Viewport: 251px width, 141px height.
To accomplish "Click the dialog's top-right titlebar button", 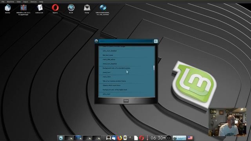I will click(156, 41).
